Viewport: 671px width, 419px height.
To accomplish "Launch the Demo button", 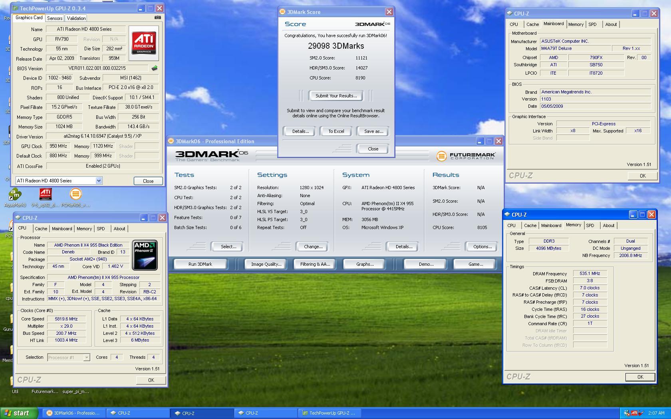I will click(426, 264).
